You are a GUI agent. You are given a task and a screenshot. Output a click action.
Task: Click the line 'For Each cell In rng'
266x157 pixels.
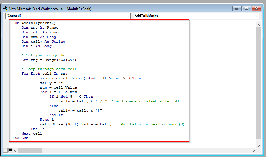[x=45, y=74]
